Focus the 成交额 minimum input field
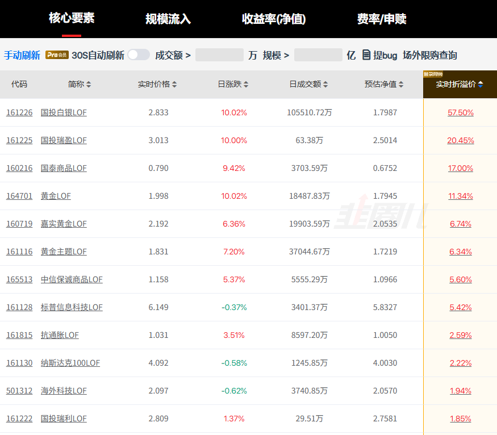 click(219, 55)
